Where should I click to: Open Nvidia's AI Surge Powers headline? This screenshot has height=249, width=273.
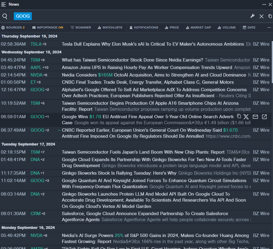coord(155,238)
